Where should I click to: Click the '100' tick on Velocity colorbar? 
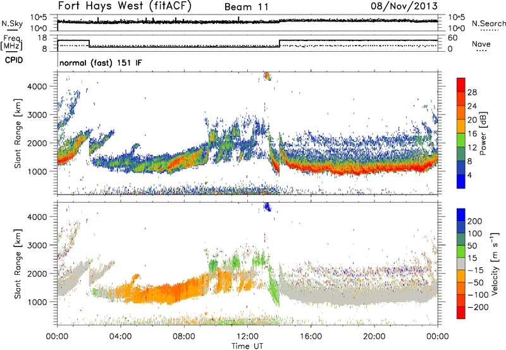coord(475,234)
